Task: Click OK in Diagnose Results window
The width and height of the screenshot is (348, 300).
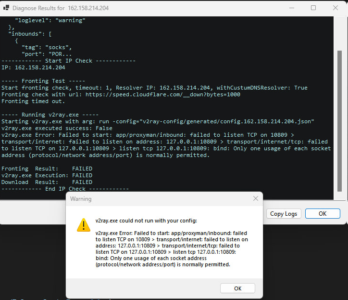Action: pyautogui.click(x=323, y=213)
